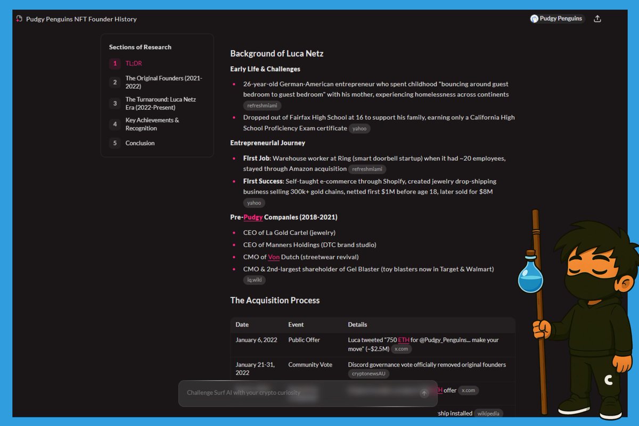Click the 'Event' column header
The image size is (639, 426).
coord(296,324)
